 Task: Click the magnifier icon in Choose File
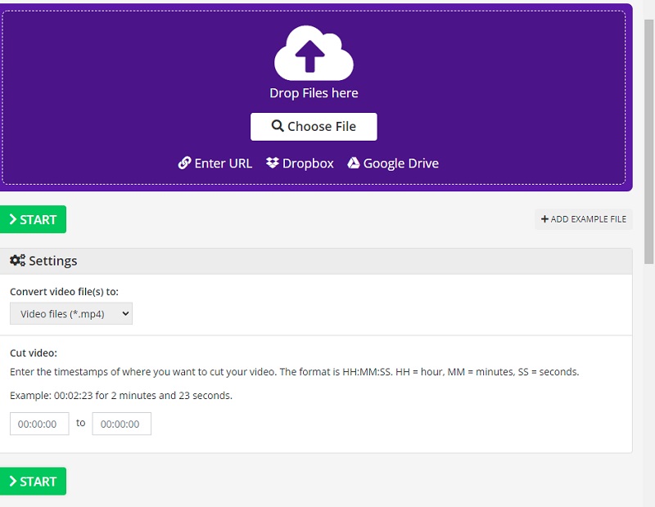click(278, 127)
